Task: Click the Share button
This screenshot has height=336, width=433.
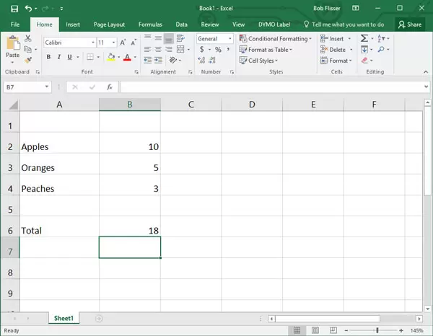Action: click(x=410, y=24)
